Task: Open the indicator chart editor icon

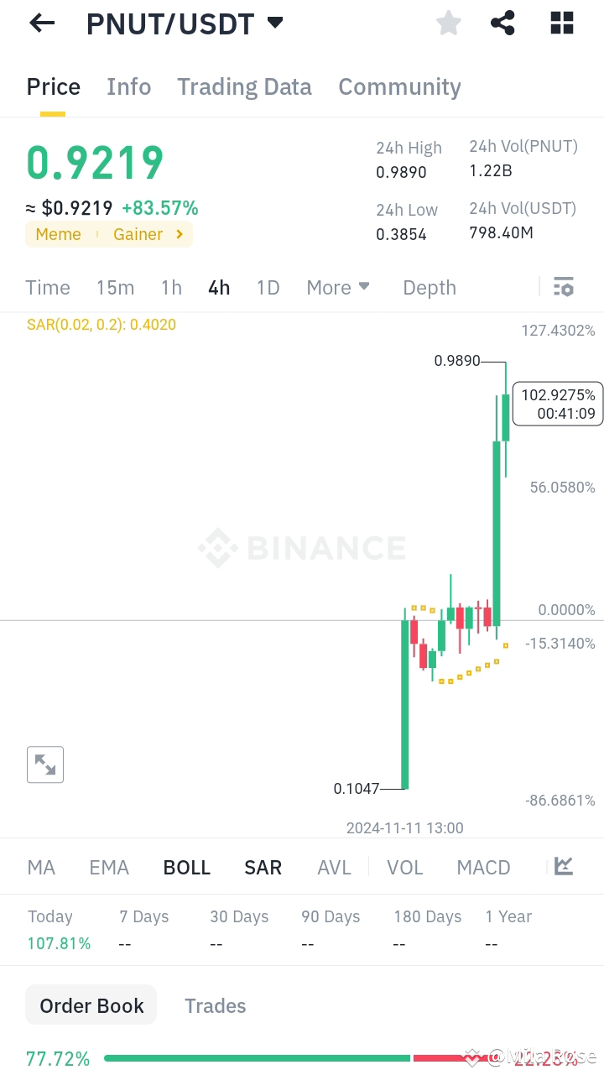Action: tap(563, 866)
